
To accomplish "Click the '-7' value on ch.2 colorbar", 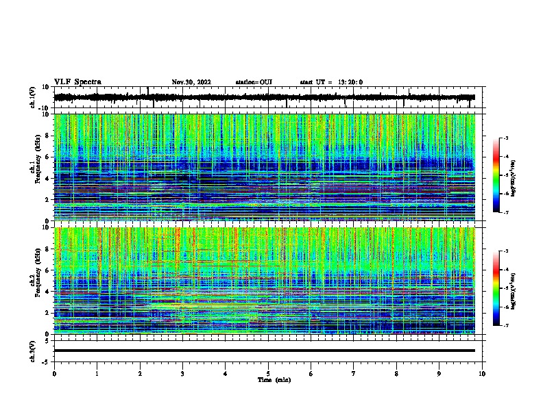I will [x=505, y=326].
